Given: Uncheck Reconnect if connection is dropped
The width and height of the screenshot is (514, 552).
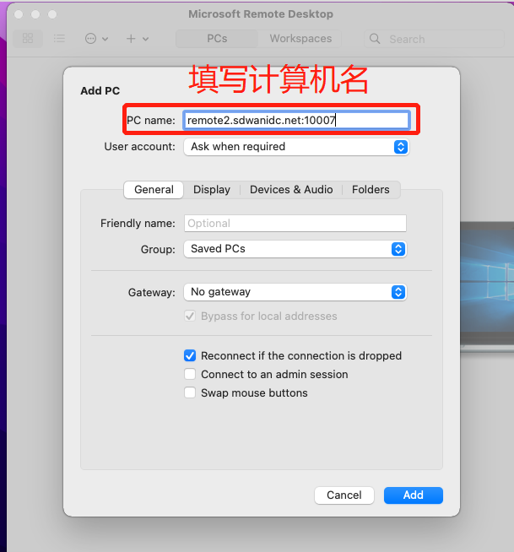Looking at the screenshot, I should tap(190, 355).
